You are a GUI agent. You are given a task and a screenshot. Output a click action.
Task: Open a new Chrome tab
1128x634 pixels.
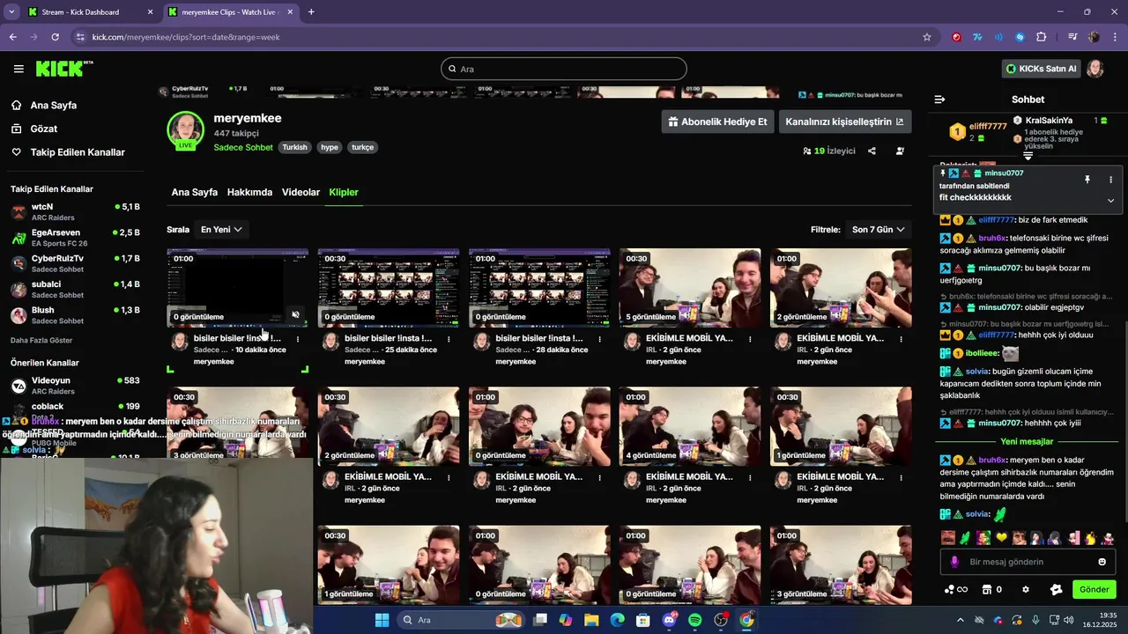(311, 12)
